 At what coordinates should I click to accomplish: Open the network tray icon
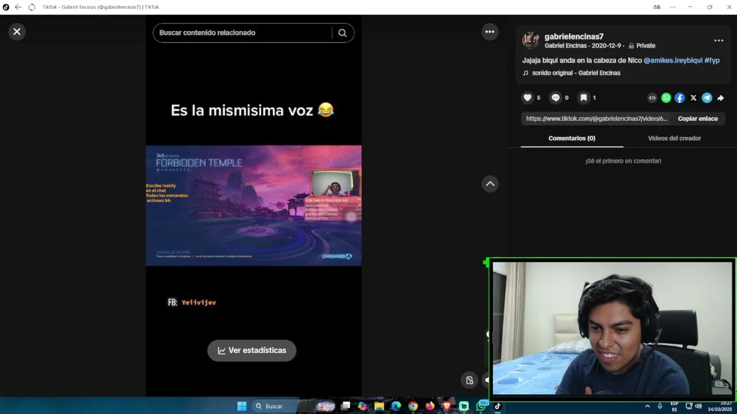coord(689,406)
